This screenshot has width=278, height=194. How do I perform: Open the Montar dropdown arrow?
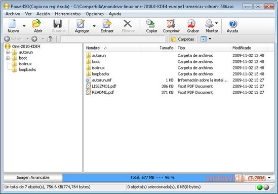(x=217, y=23)
